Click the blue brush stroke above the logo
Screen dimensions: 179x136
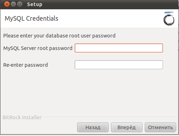(x=169, y=12)
